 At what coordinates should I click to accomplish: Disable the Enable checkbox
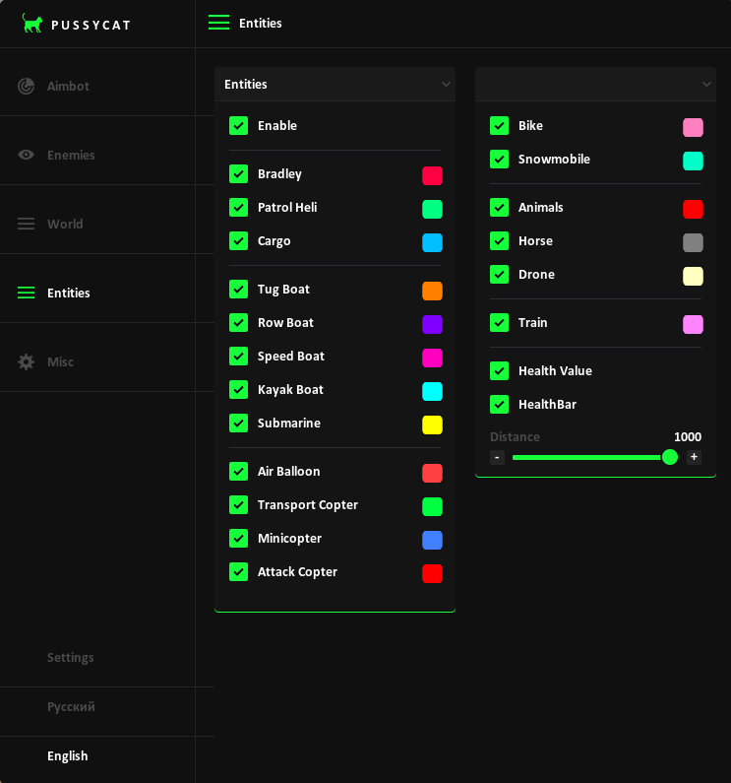[238, 126]
